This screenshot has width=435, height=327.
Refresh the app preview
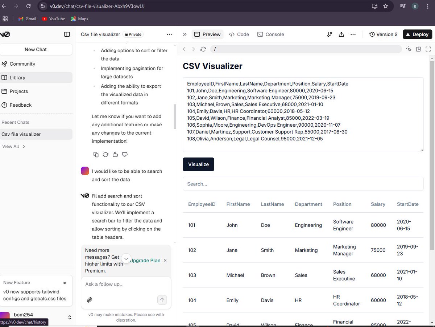pyautogui.click(x=203, y=49)
